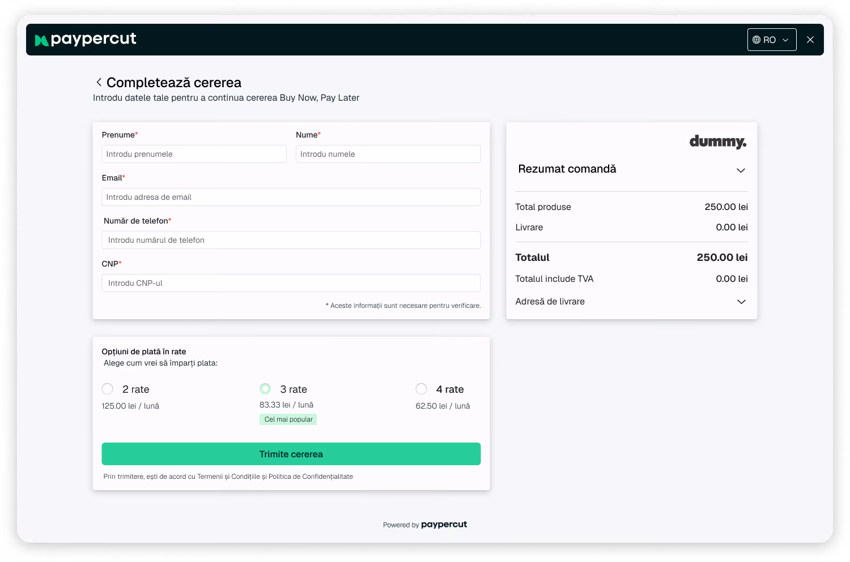This screenshot has width=850, height=562.
Task: Click the 125.00 lei / lună text
Action: tap(130, 406)
